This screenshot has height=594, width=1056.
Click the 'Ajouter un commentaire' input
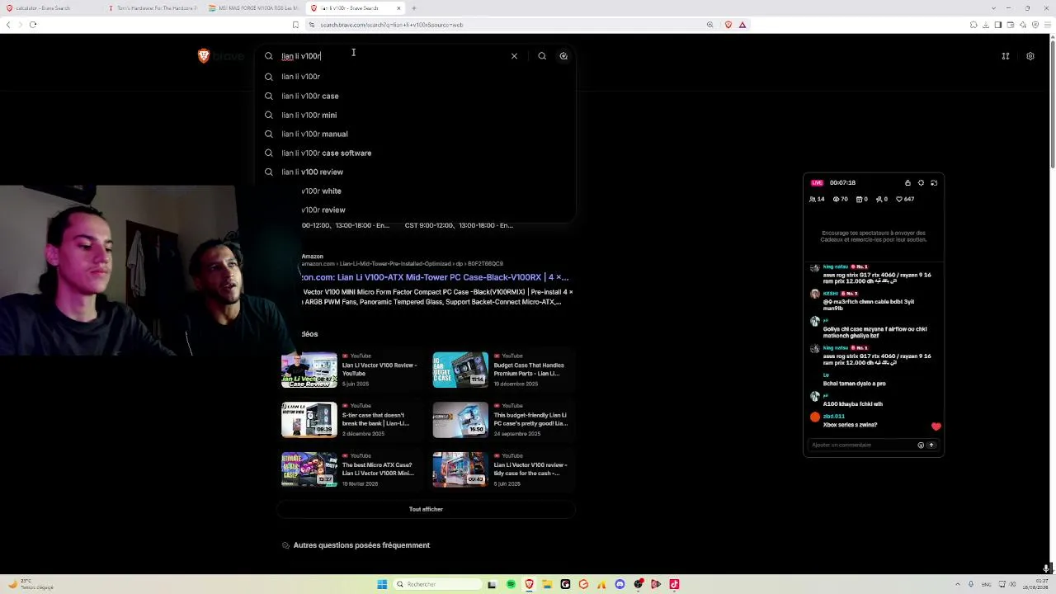point(862,445)
